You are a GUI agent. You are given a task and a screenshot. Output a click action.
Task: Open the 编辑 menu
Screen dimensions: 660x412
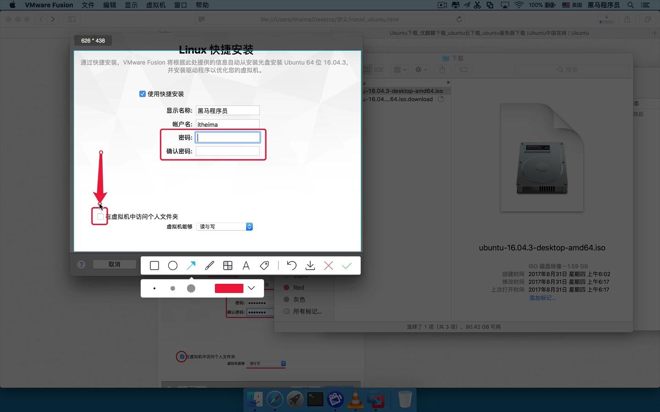[x=110, y=5]
